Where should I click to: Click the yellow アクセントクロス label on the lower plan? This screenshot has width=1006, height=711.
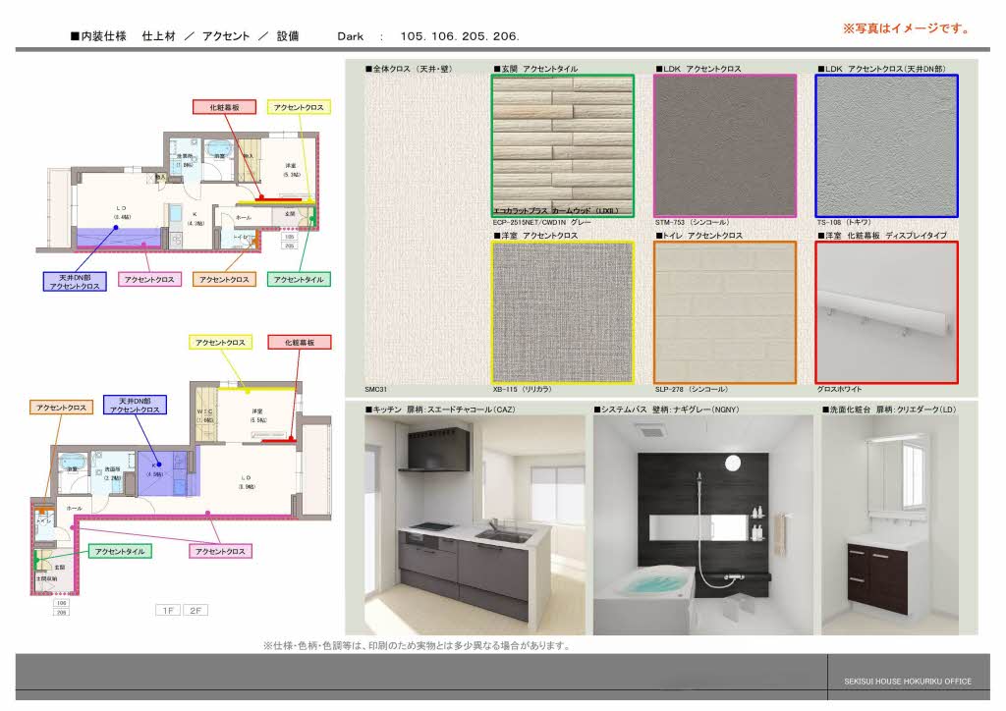(x=220, y=342)
